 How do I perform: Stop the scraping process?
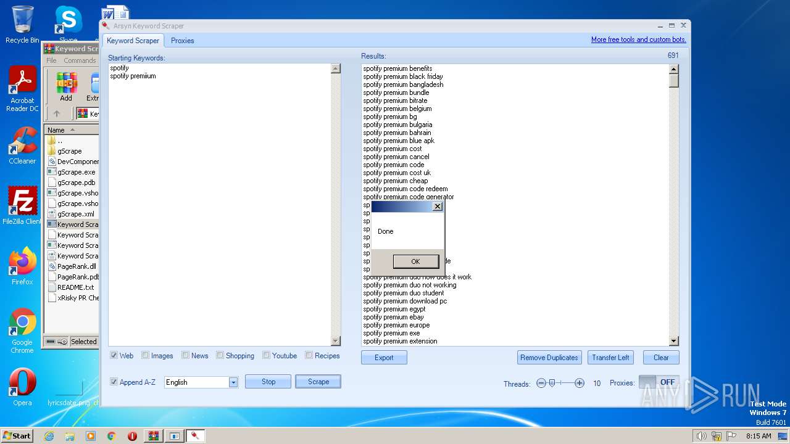[268, 382]
